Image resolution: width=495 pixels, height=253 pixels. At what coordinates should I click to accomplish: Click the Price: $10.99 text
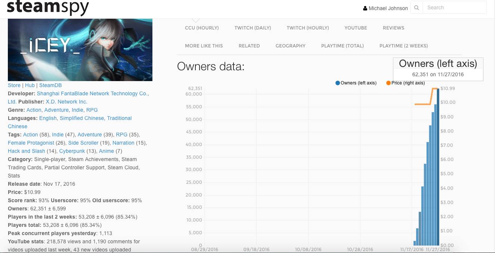pyautogui.click(x=24, y=192)
